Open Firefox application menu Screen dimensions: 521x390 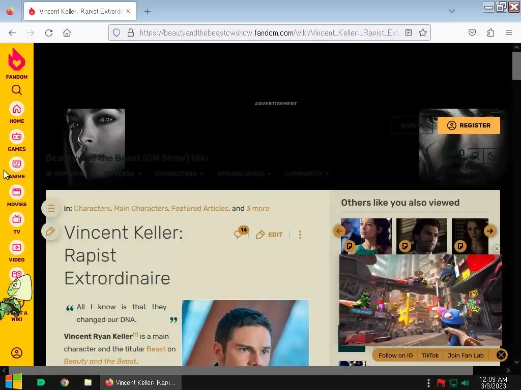click(509, 32)
